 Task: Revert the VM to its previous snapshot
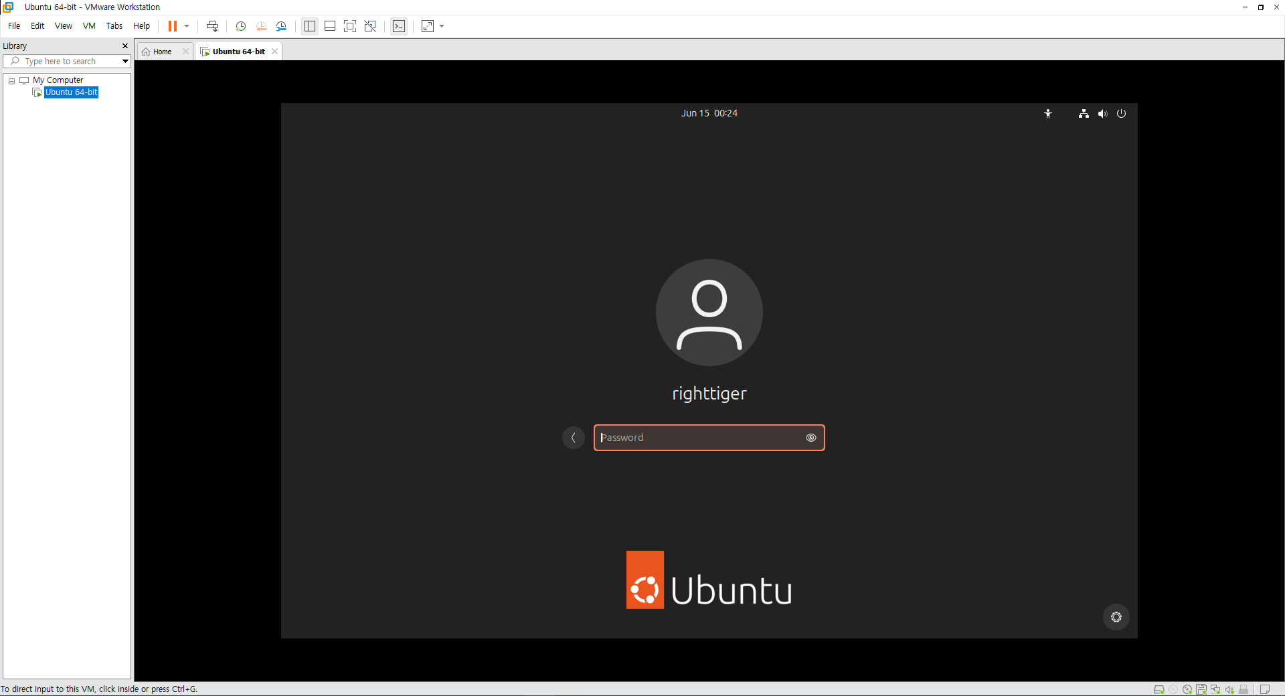pyautogui.click(x=261, y=26)
